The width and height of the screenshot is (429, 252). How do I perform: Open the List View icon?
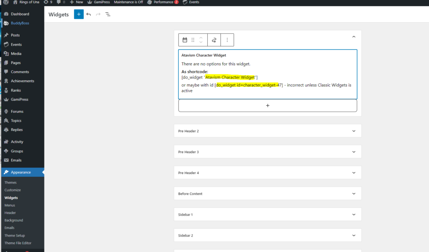pyautogui.click(x=108, y=14)
